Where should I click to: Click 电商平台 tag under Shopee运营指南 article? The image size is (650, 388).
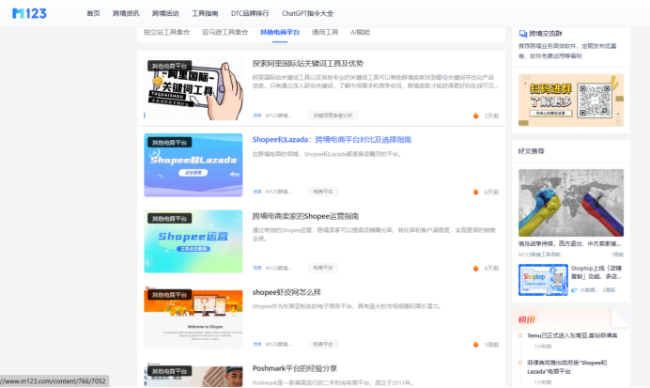tap(323, 268)
